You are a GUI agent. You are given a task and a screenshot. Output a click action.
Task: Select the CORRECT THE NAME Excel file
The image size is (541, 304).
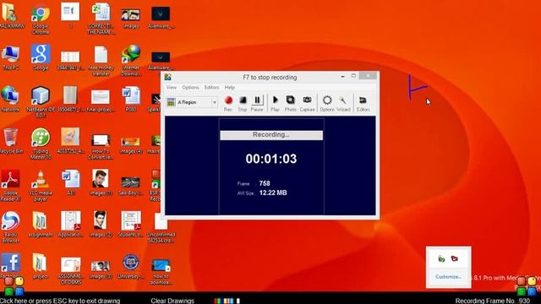(x=101, y=19)
